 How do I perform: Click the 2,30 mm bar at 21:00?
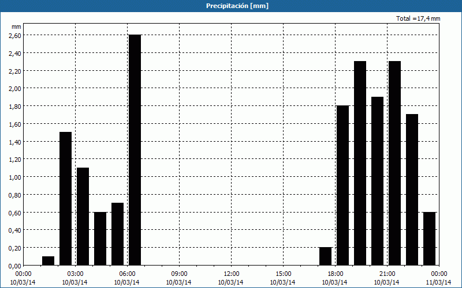coord(395,164)
